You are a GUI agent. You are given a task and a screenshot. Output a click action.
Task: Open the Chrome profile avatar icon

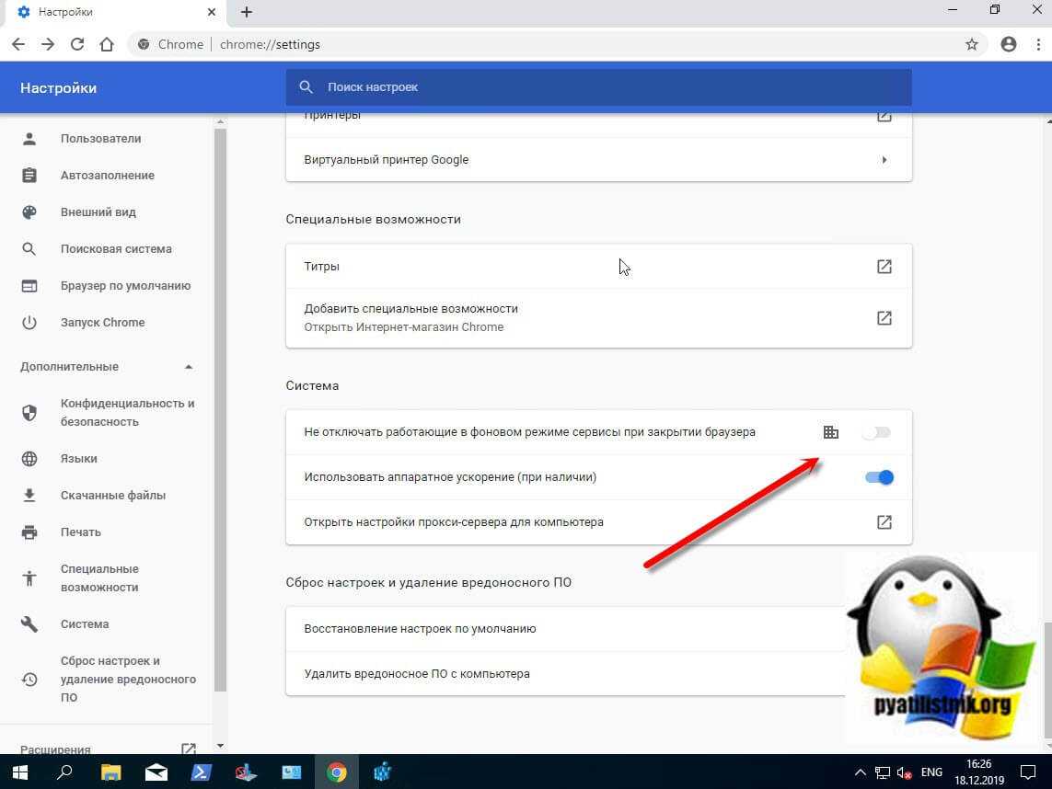(x=1009, y=44)
